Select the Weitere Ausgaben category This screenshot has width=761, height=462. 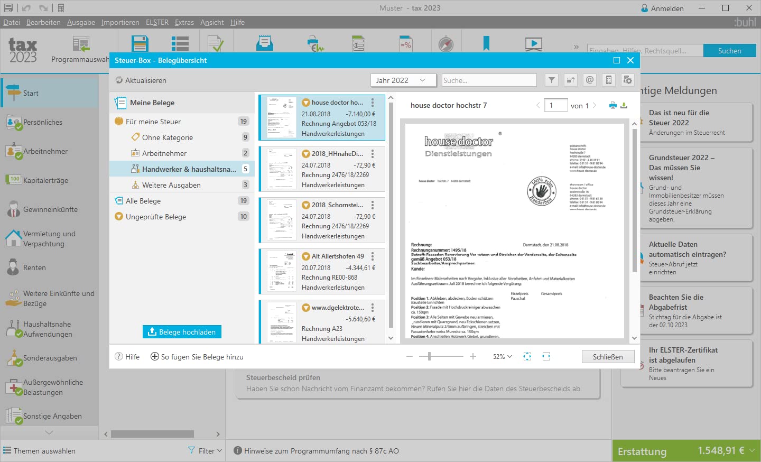click(182, 185)
